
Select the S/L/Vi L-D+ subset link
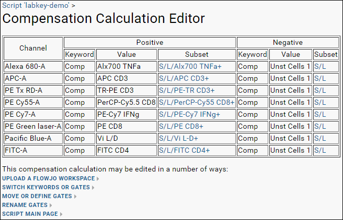178,138
